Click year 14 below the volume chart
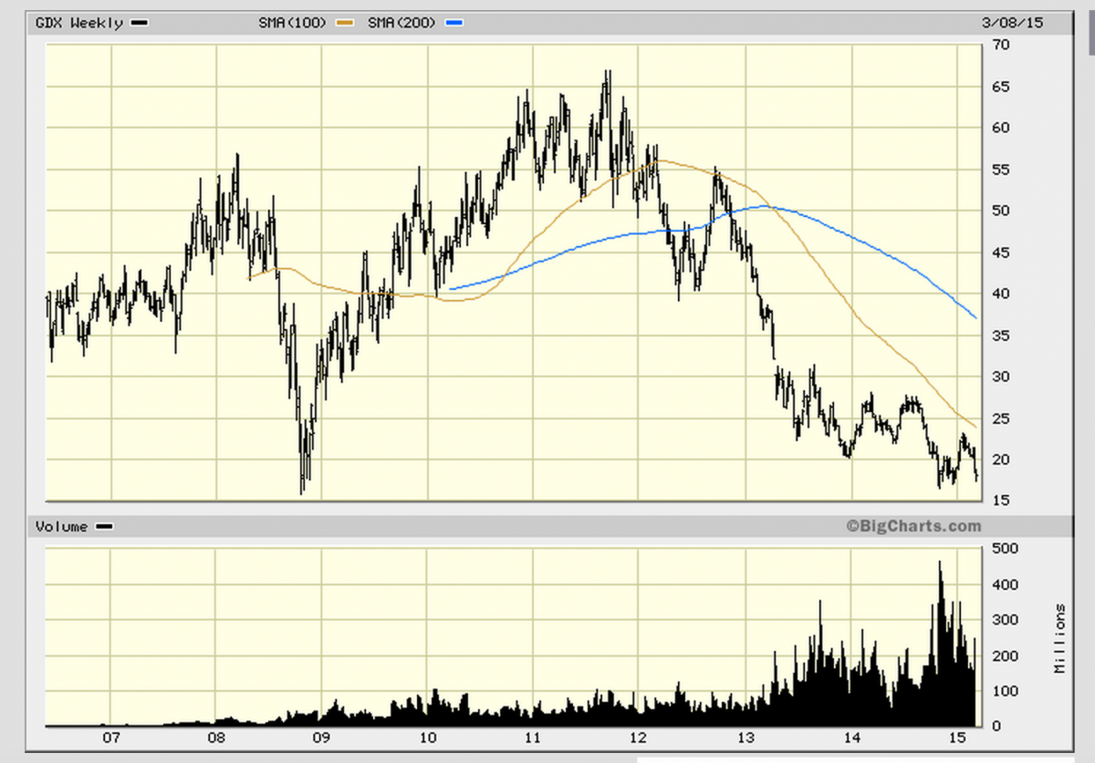Screen dimensions: 1095x763 pyautogui.click(x=851, y=737)
